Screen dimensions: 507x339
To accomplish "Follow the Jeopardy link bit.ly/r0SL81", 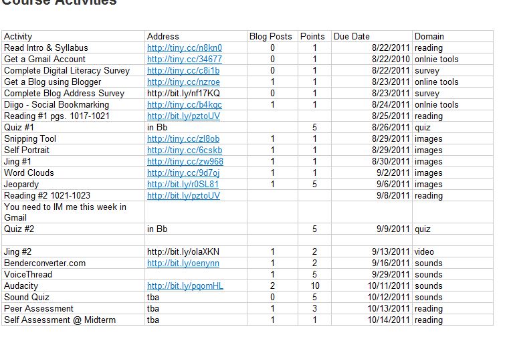I will click(x=183, y=184).
